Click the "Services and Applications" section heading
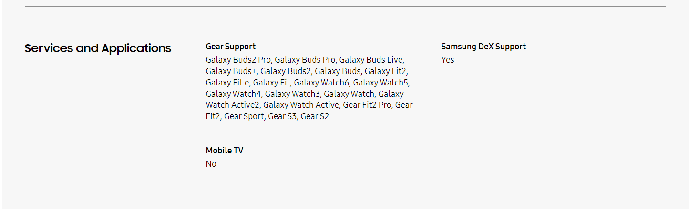 click(98, 48)
